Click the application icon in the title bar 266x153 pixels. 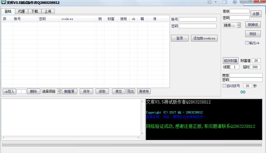click(3, 2)
